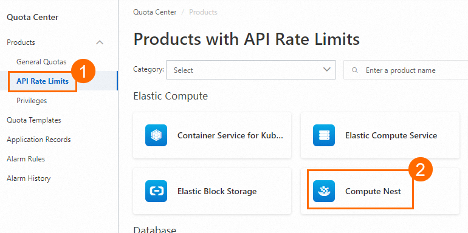
Task: Click the Products breadcrumb item
Action: 203,12
